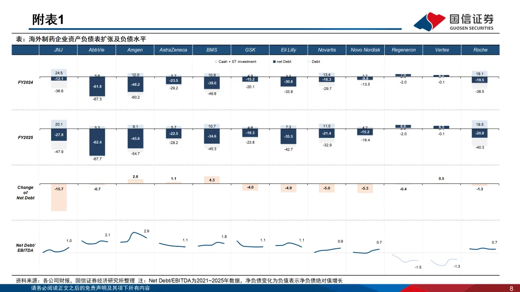
Task: Select the GSK column header
Action: tap(250, 50)
